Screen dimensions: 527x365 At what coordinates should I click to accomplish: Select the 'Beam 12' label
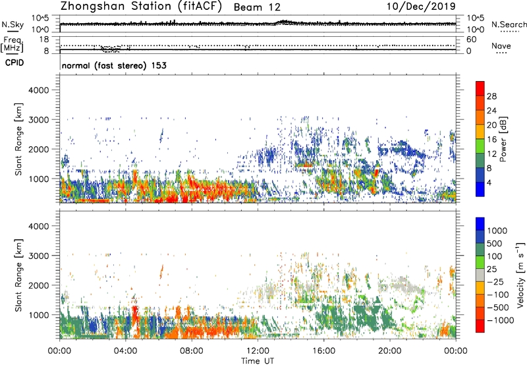point(257,7)
